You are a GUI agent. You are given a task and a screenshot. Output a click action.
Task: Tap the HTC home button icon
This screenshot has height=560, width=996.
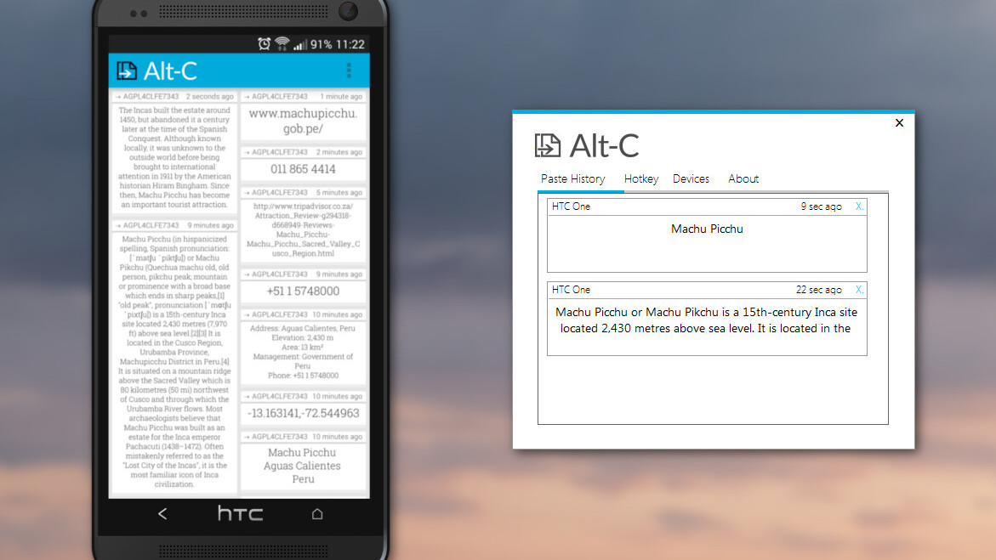coord(317,513)
